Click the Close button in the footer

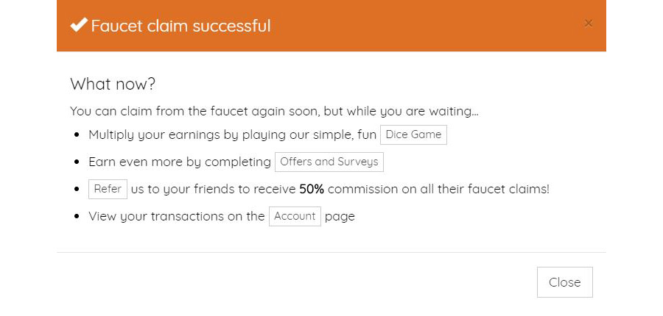click(x=564, y=282)
